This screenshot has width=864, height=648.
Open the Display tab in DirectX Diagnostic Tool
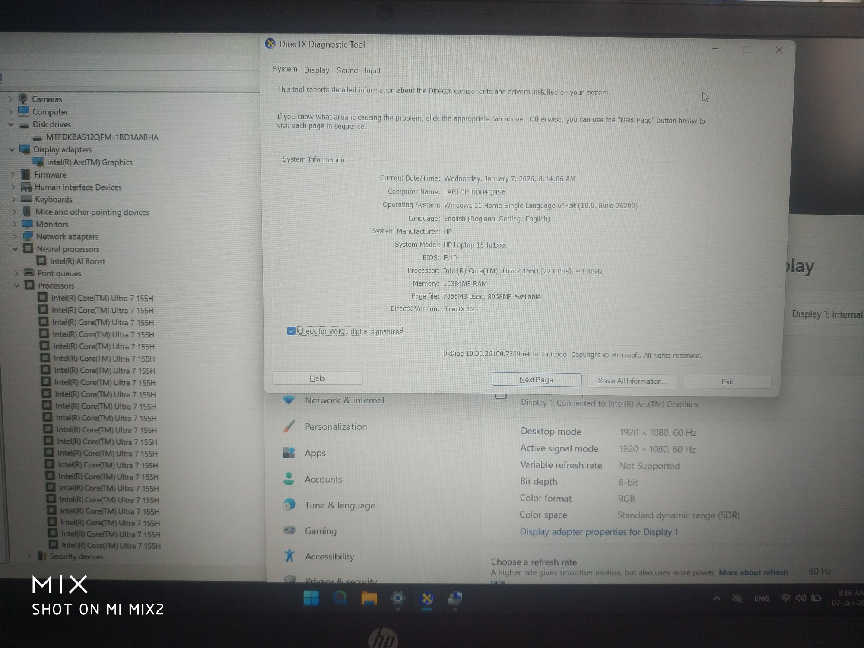(316, 70)
